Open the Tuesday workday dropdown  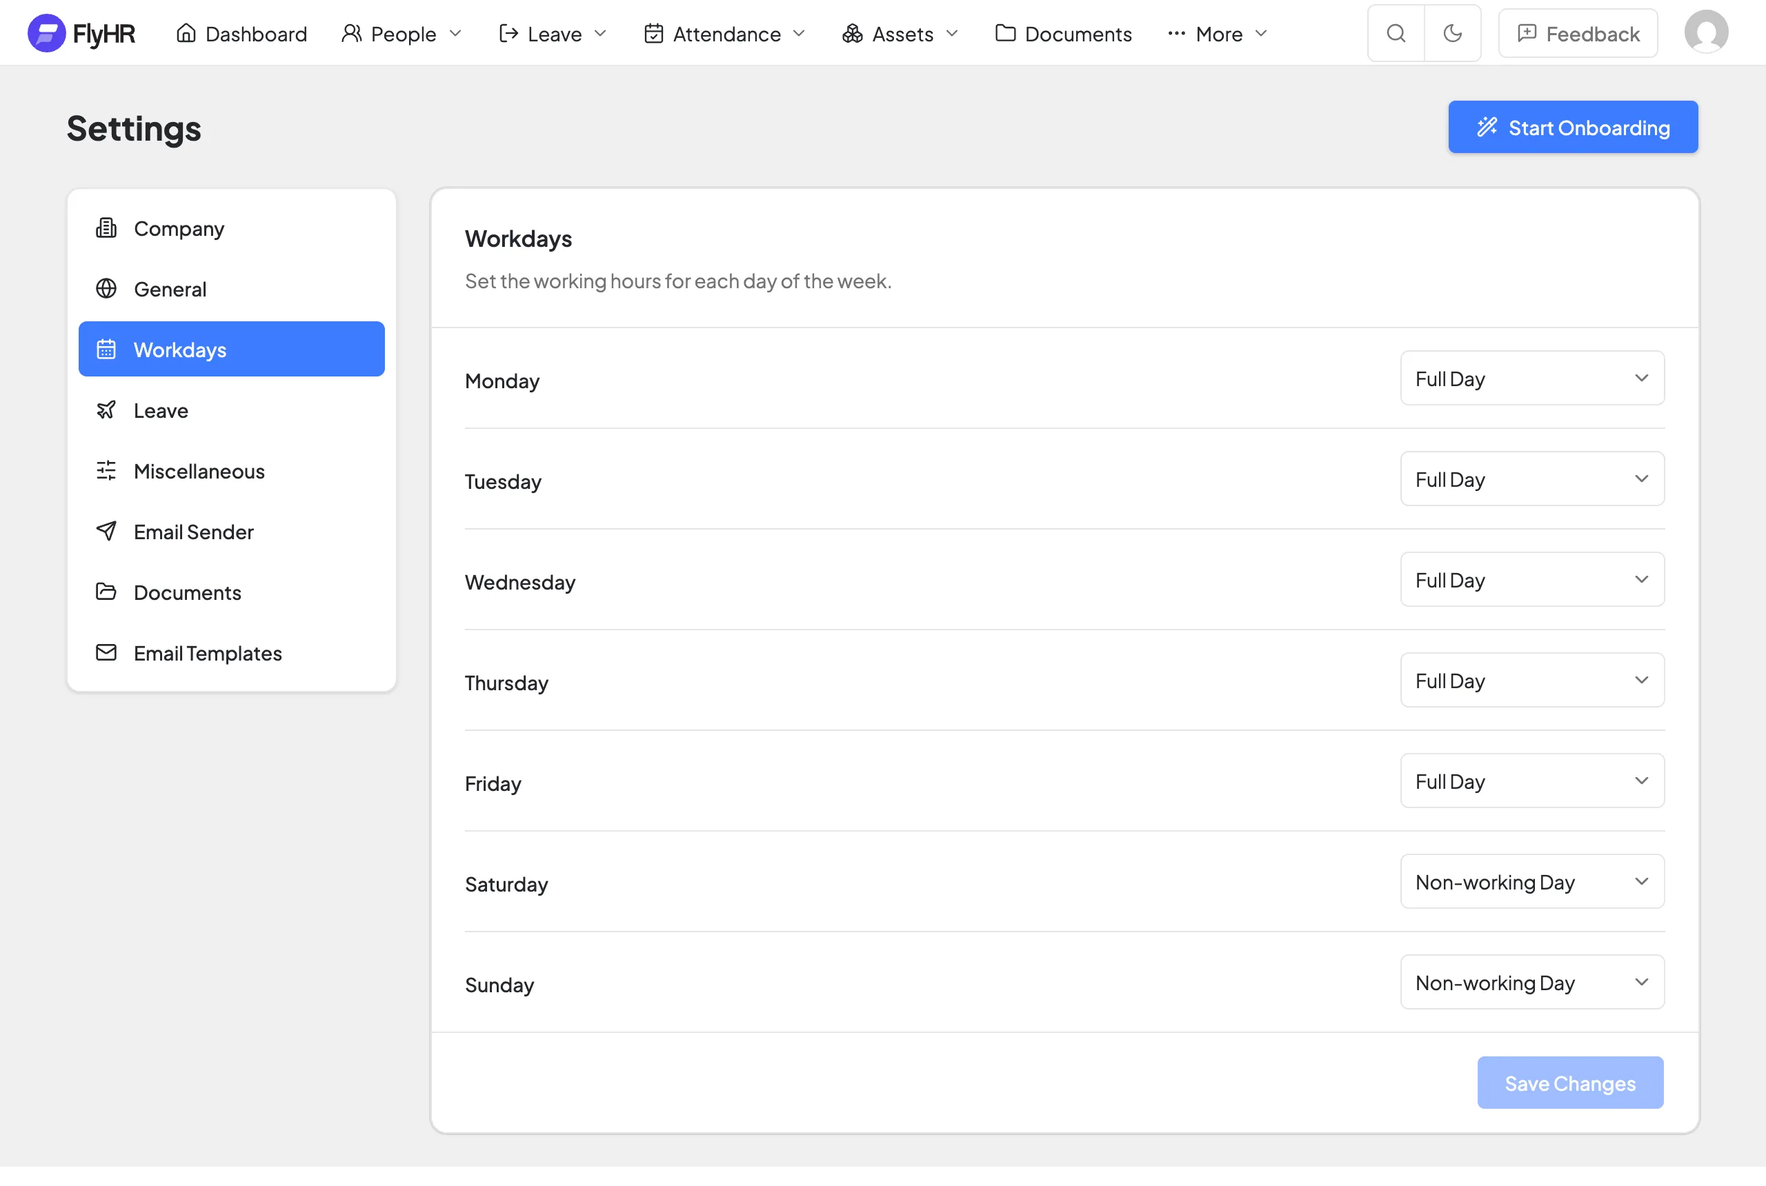click(1531, 479)
